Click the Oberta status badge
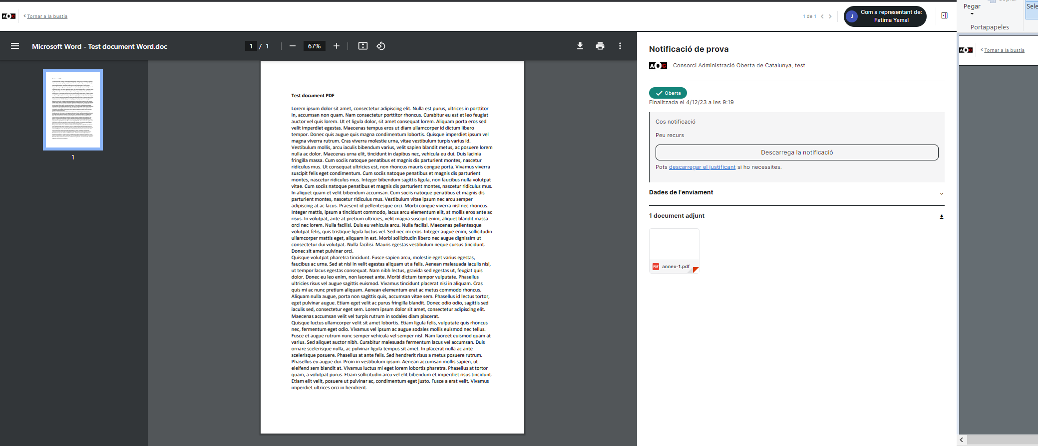 [668, 93]
